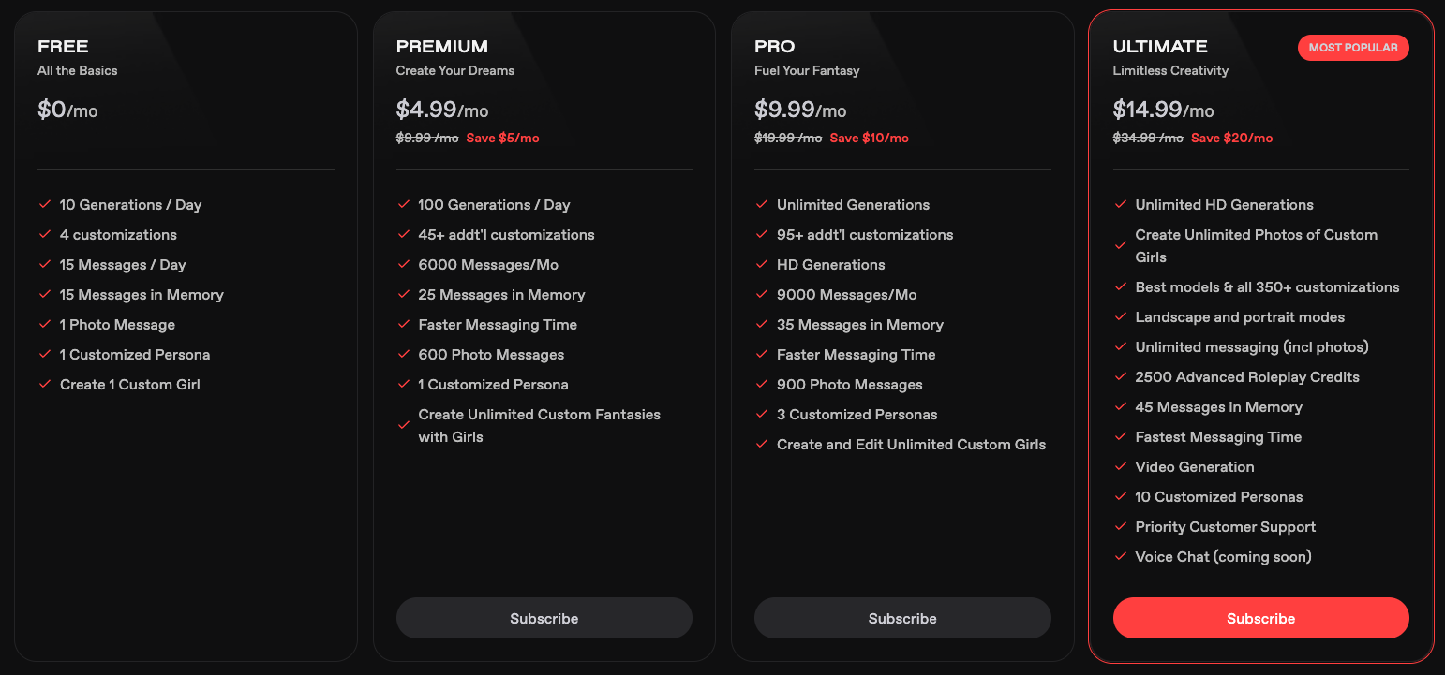Click the Pro Save $10/mo label
Image resolution: width=1445 pixels, height=675 pixels.
869,139
